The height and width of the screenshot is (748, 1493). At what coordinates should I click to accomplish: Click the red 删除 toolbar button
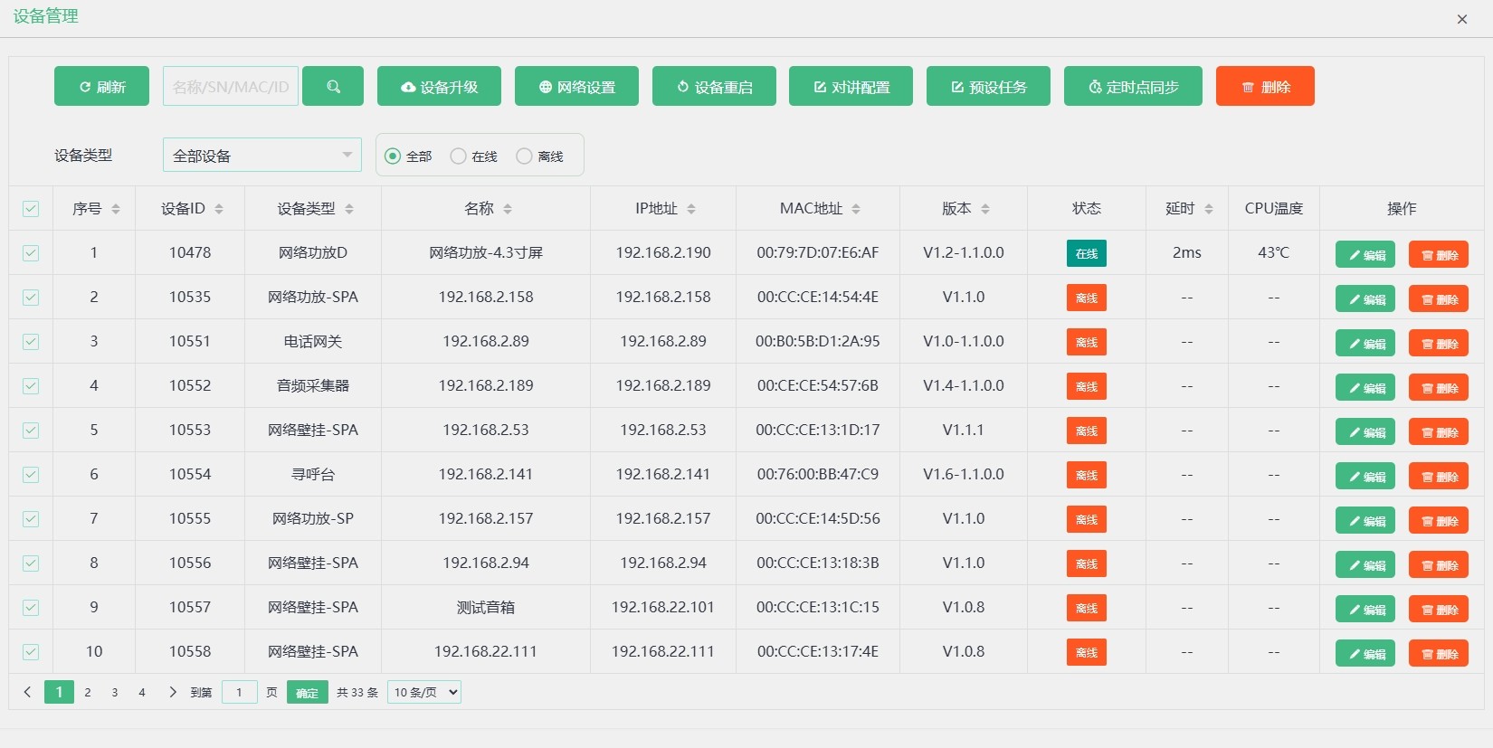pos(1265,87)
